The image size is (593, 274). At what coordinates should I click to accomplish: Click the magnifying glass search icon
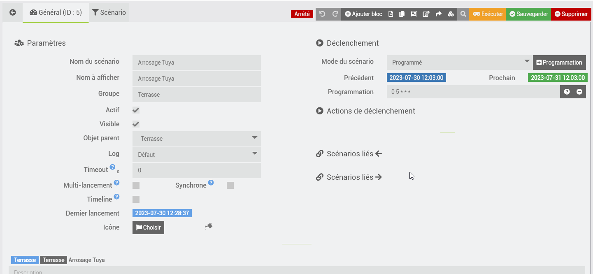pos(463,14)
